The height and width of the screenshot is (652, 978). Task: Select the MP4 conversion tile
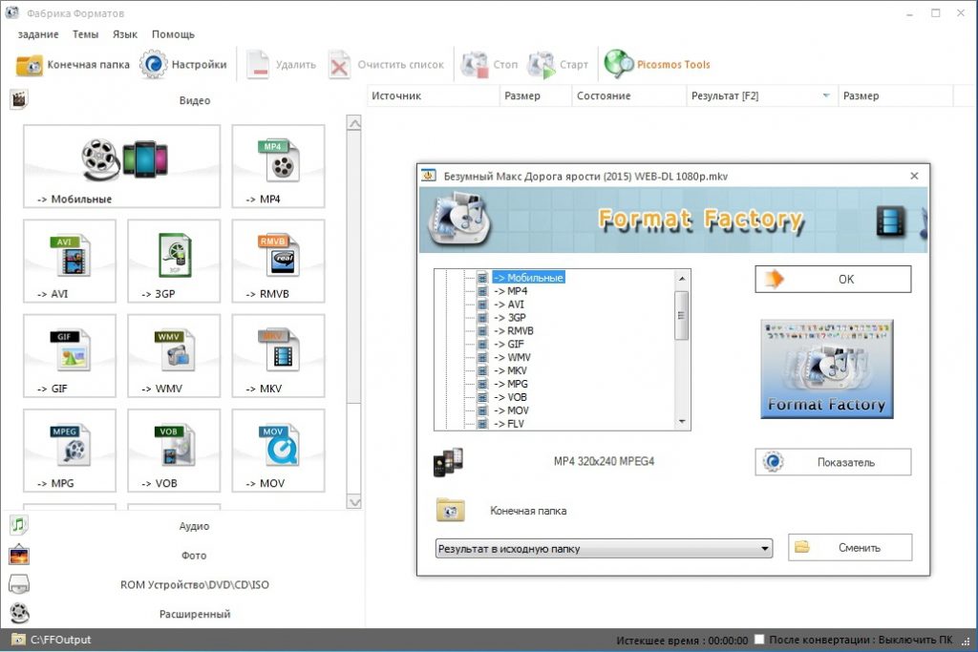click(278, 166)
